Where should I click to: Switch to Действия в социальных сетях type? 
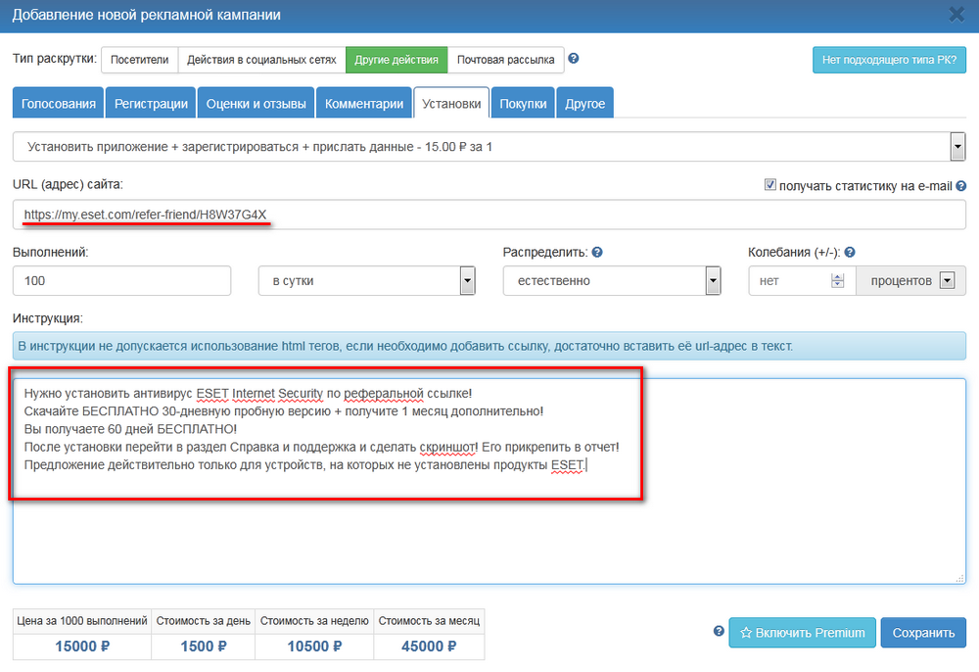[x=261, y=60]
